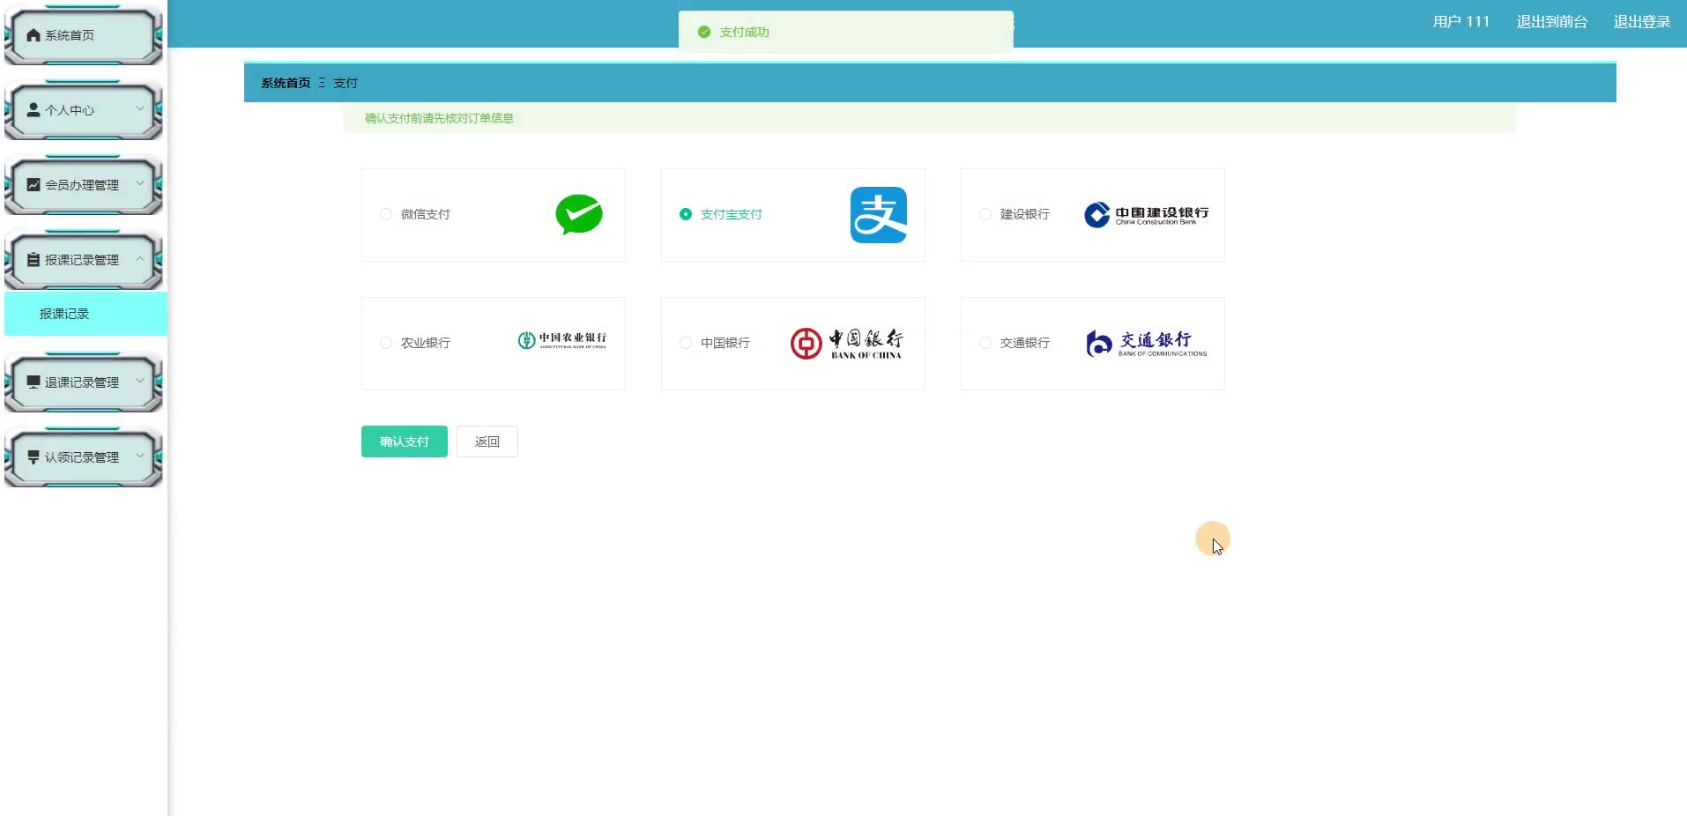Pick the 中国银行 radio option
The image size is (1687, 816).
click(x=686, y=343)
